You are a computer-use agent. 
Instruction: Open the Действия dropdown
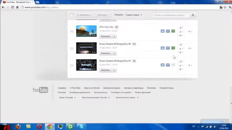(x=103, y=15)
